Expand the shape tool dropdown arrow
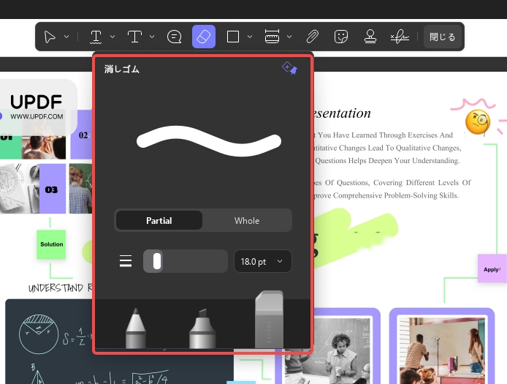 [250, 37]
